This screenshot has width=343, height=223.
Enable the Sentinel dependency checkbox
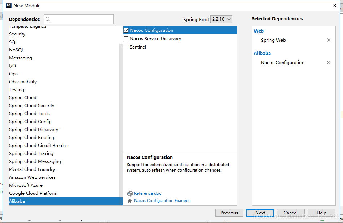(x=126, y=47)
